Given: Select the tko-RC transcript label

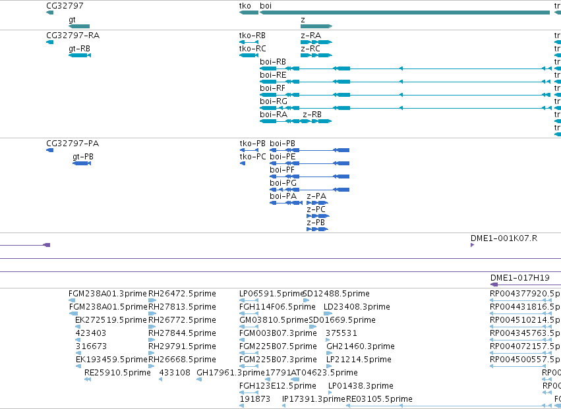Looking at the screenshot, I should pyautogui.click(x=252, y=49).
